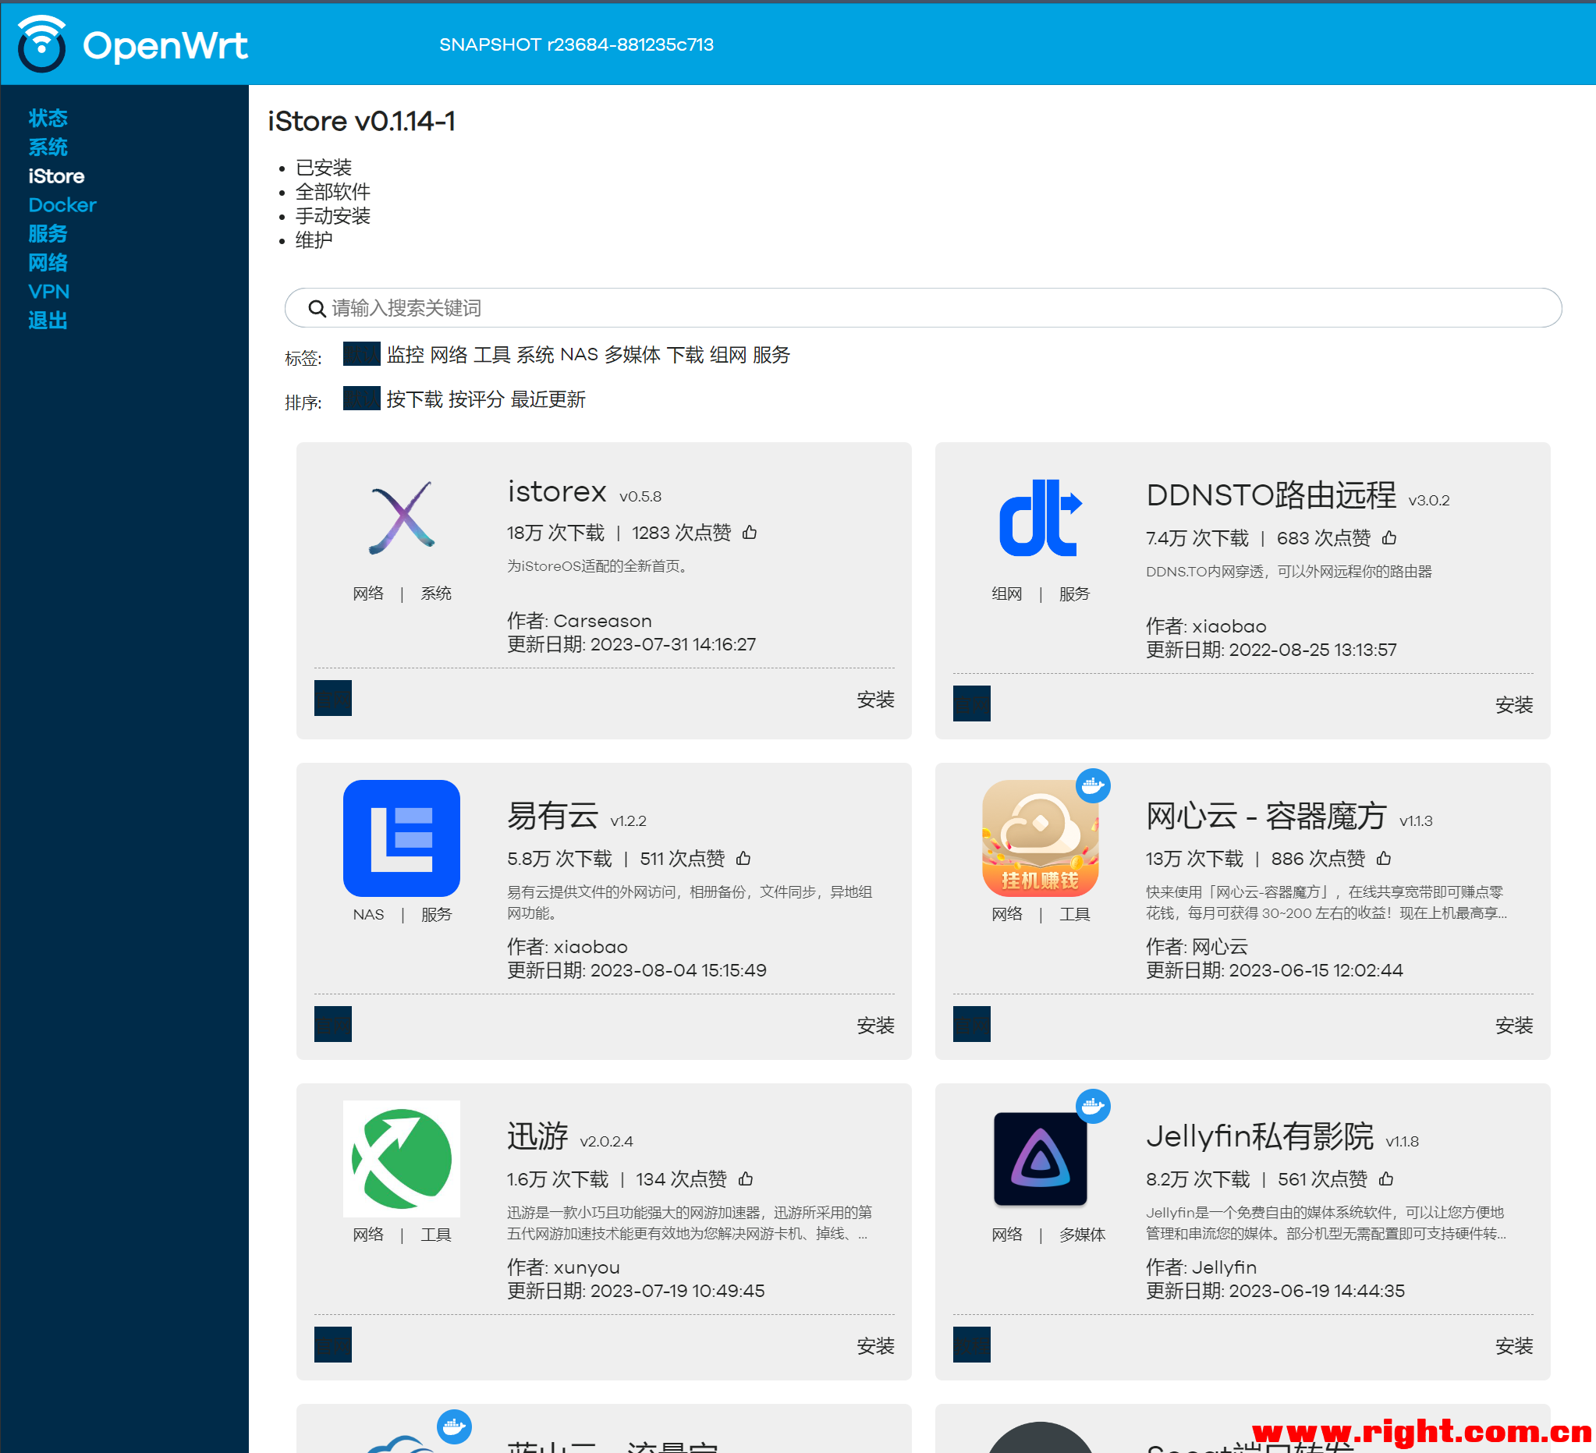This screenshot has width=1596, height=1453.
Task: Like 迅游 with thumbs-up icon
Action: (x=745, y=1178)
